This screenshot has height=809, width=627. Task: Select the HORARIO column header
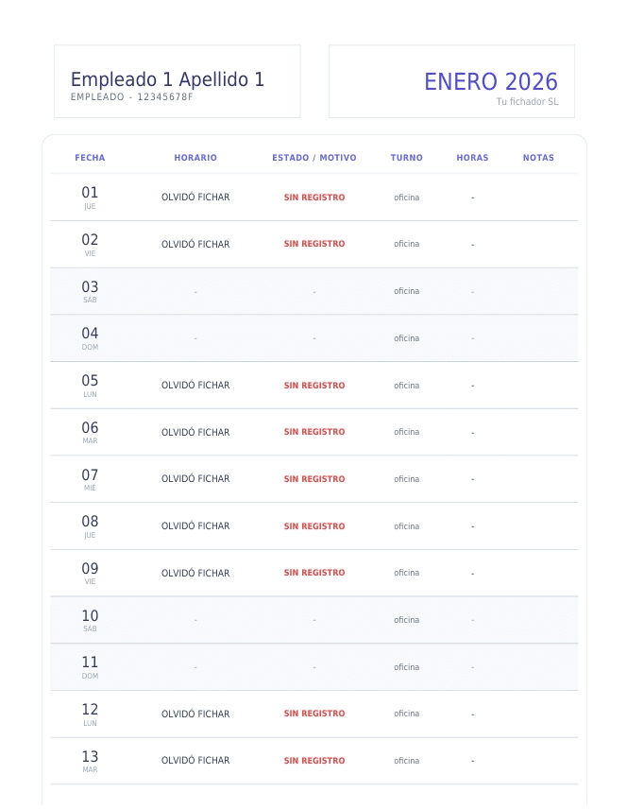[x=195, y=158]
